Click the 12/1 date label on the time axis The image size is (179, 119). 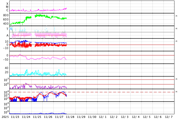(103, 117)
